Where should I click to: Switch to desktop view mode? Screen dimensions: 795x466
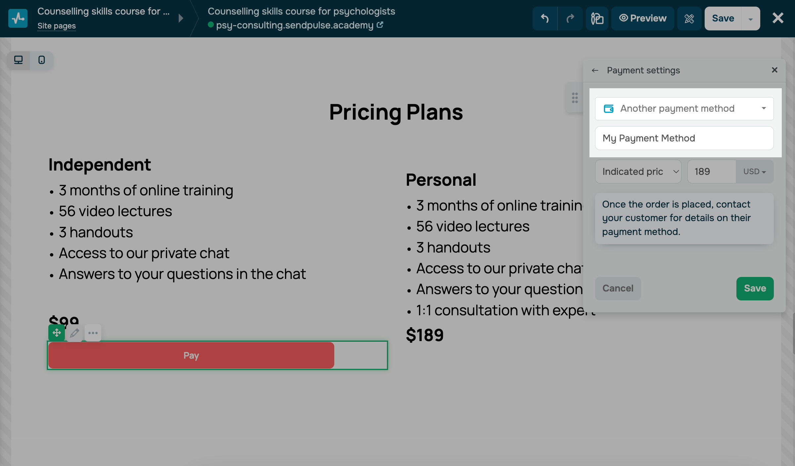[x=19, y=60]
